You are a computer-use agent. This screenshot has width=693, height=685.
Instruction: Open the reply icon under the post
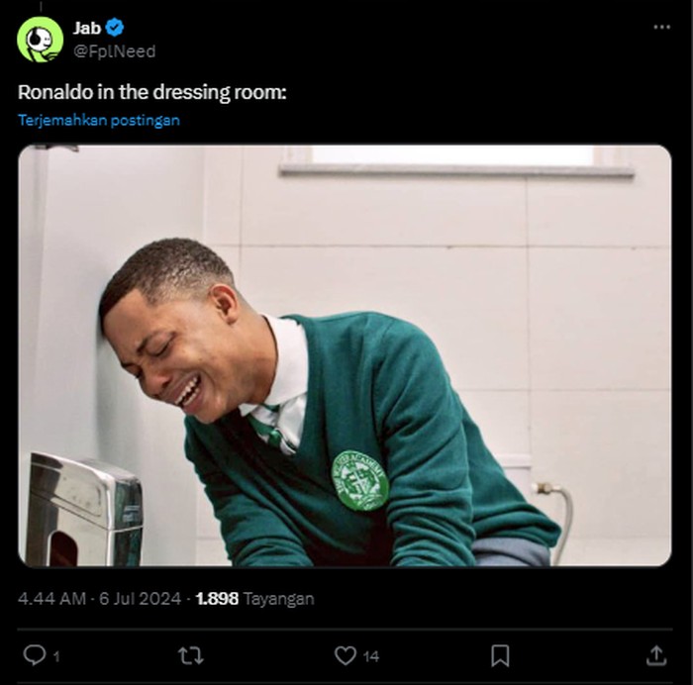point(35,655)
